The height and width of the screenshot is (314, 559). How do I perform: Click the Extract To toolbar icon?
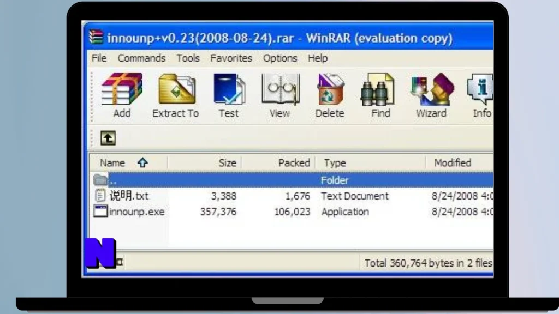tap(177, 89)
